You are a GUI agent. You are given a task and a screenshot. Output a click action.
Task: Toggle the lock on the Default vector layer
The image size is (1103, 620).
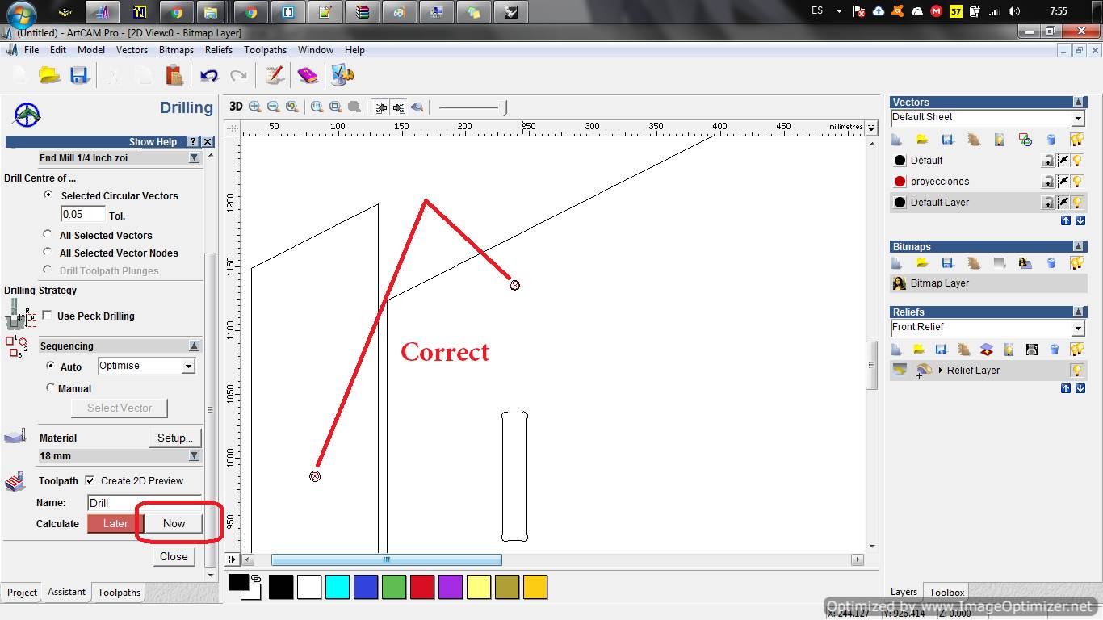[1048, 161]
